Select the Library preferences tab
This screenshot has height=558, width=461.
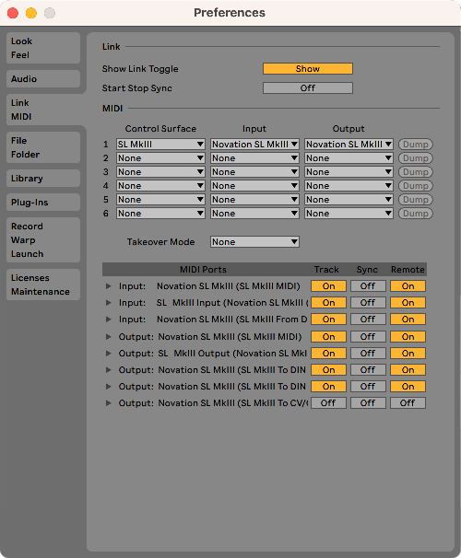[x=43, y=179]
